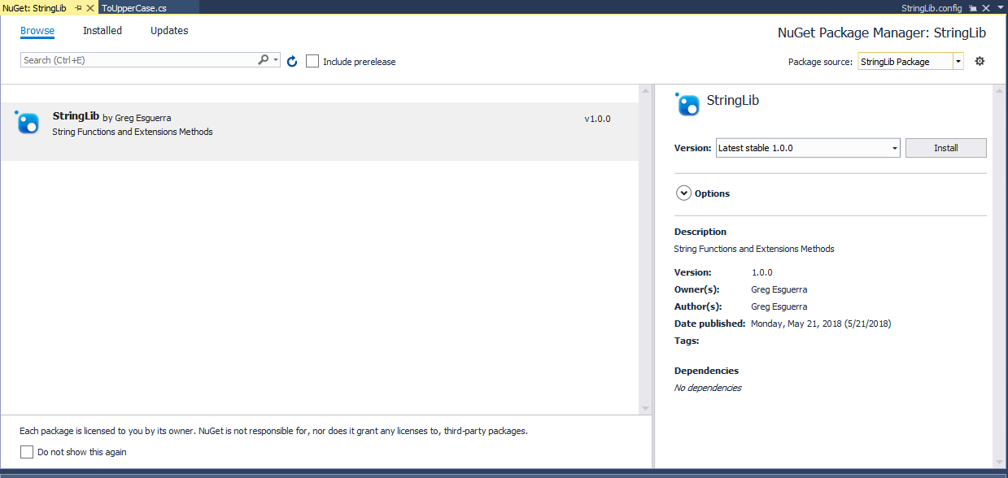Open the Version combo box

click(808, 148)
